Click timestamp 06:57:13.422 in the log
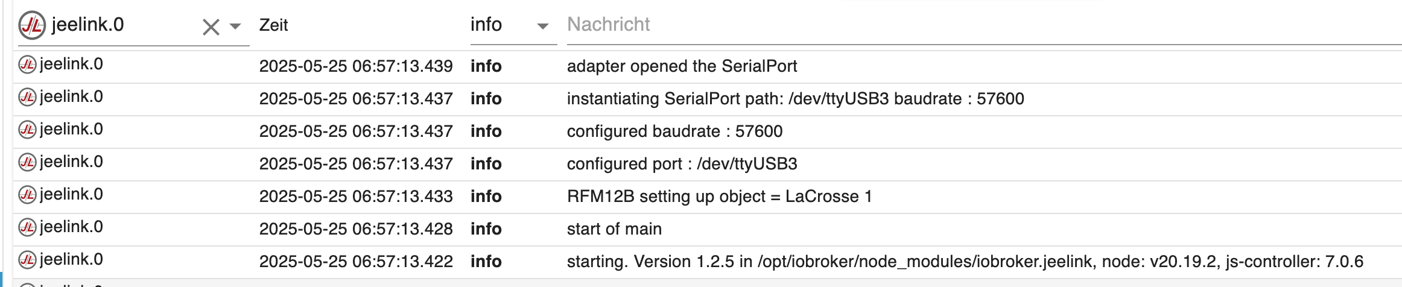Image resolution: width=1402 pixels, height=287 pixels. 356,262
